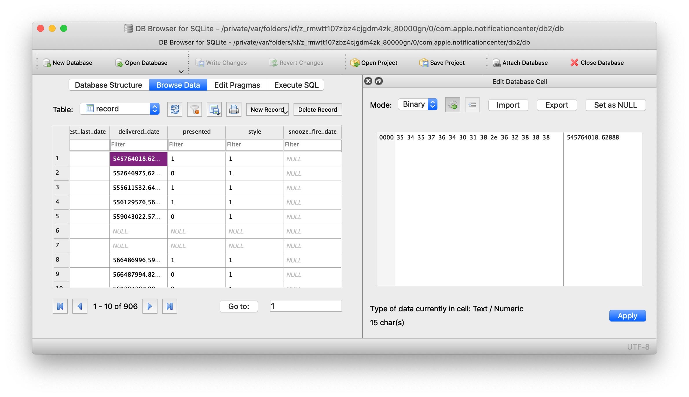Click the delivered_date filter field
This screenshot has height=397, width=689.
click(138, 144)
